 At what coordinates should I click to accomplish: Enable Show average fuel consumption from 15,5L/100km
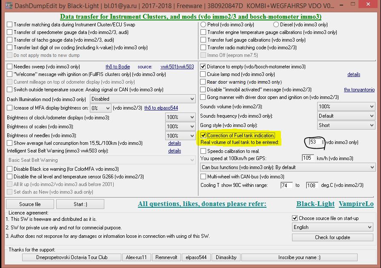(x=10, y=143)
